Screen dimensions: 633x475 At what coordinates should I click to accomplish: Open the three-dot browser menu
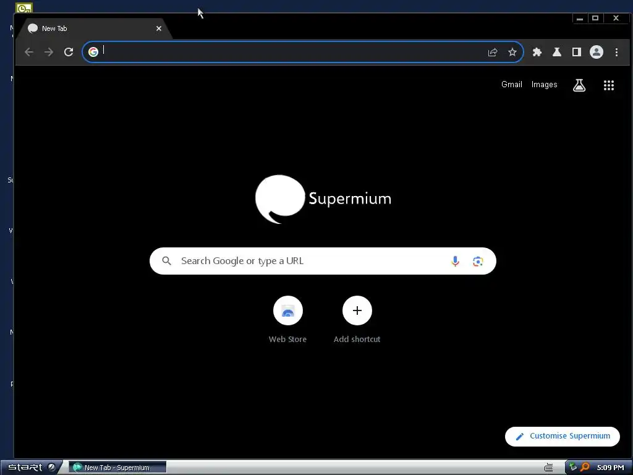(x=616, y=52)
